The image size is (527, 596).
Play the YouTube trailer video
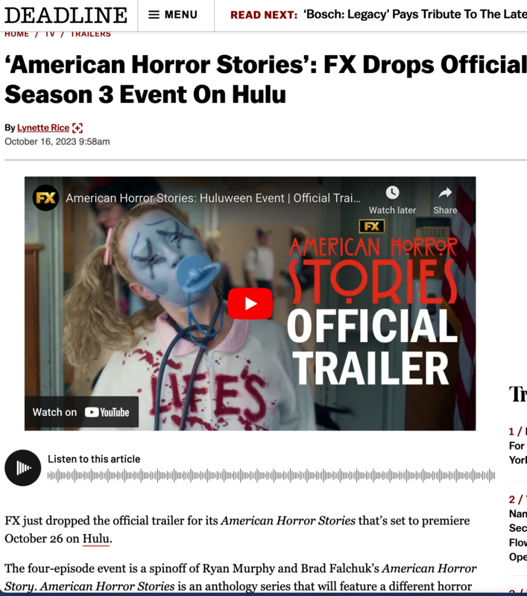(250, 303)
